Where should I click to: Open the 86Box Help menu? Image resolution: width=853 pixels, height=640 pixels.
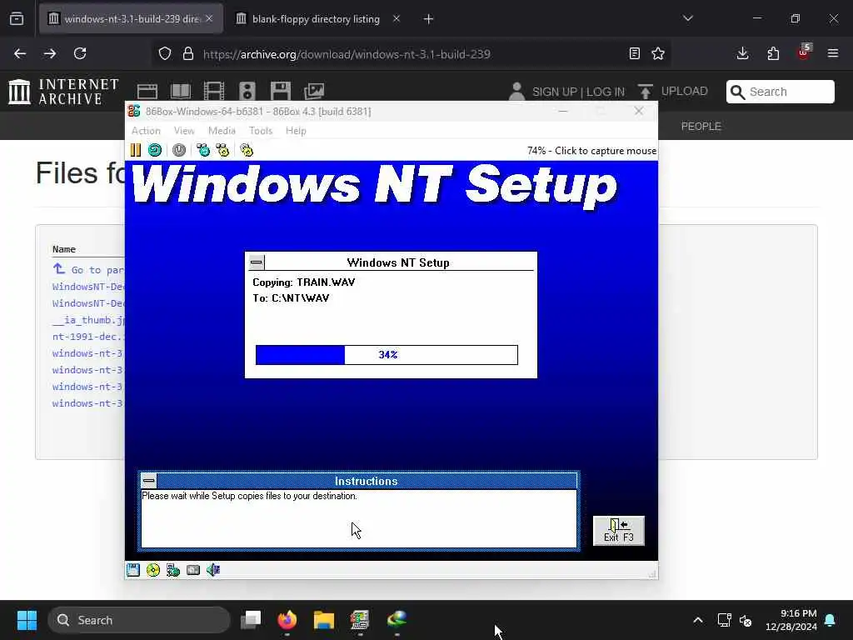pos(296,131)
